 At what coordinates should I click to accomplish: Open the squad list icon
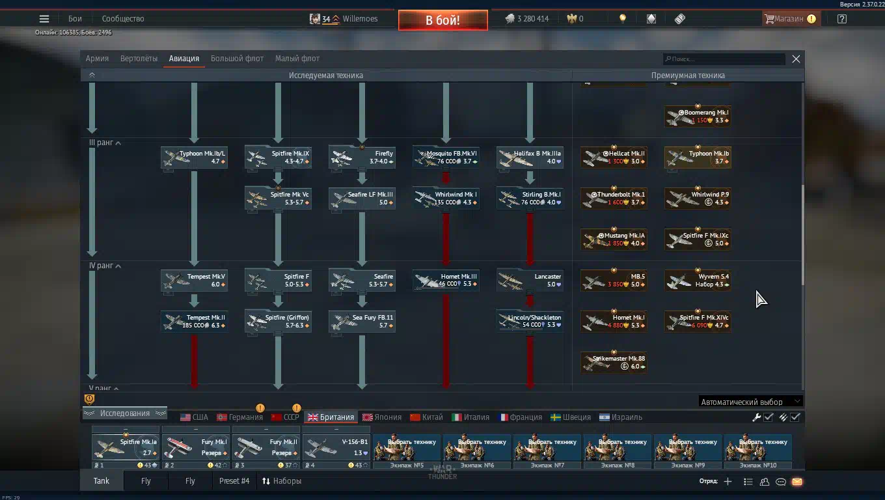748,482
